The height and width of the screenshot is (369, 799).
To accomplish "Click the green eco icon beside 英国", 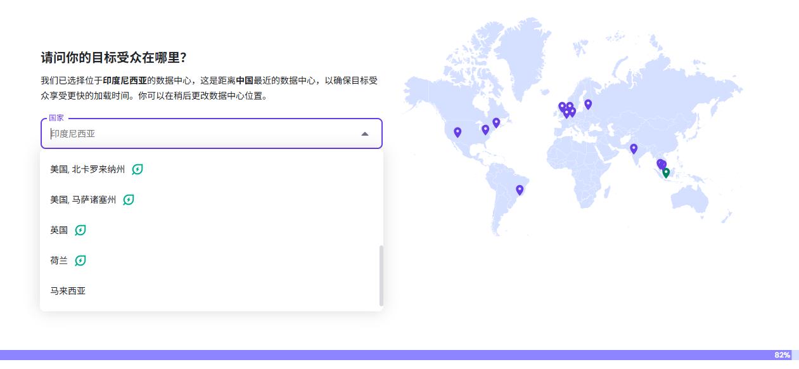I will (x=80, y=230).
